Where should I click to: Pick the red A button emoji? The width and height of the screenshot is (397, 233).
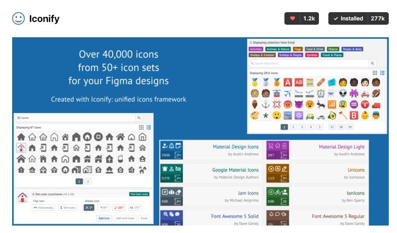pyautogui.click(x=288, y=82)
